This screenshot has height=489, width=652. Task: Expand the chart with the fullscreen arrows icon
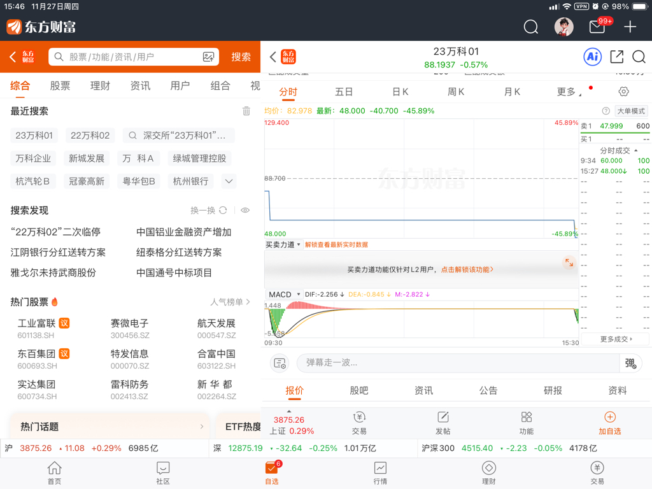pyautogui.click(x=569, y=263)
